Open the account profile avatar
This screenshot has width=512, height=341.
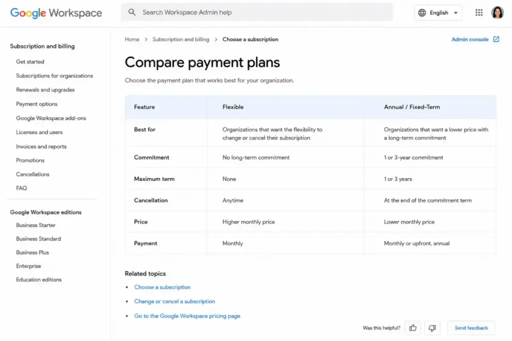tap(497, 12)
